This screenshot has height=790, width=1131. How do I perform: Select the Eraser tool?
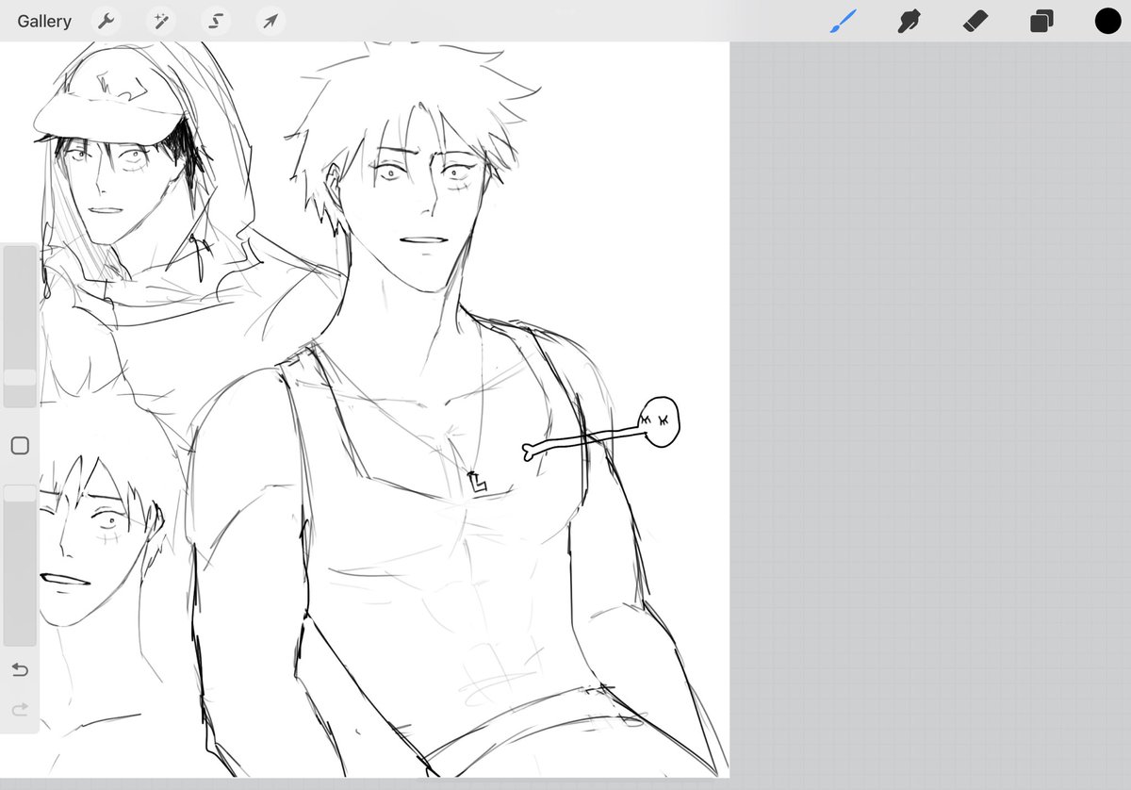click(975, 21)
